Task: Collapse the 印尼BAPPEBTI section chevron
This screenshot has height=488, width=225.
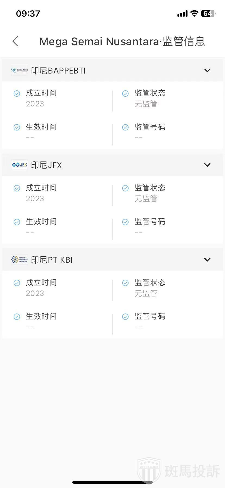Action: click(x=207, y=71)
